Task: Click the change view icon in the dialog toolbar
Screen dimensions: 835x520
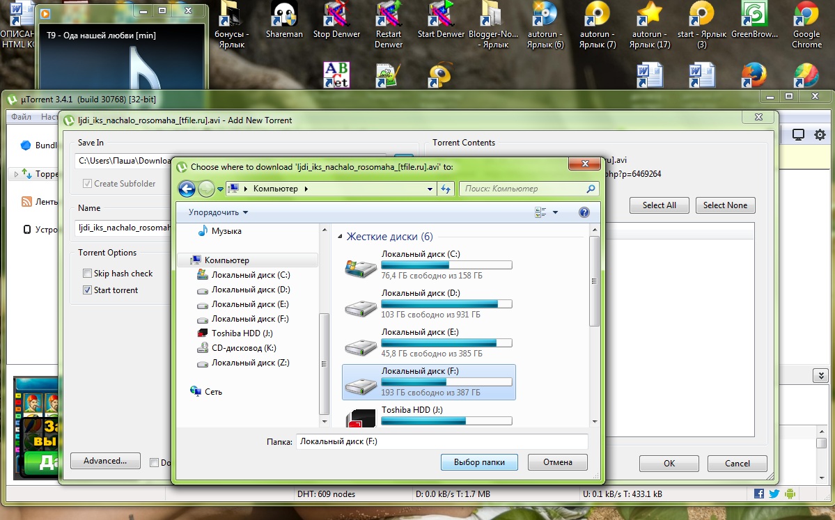Action: click(x=540, y=212)
